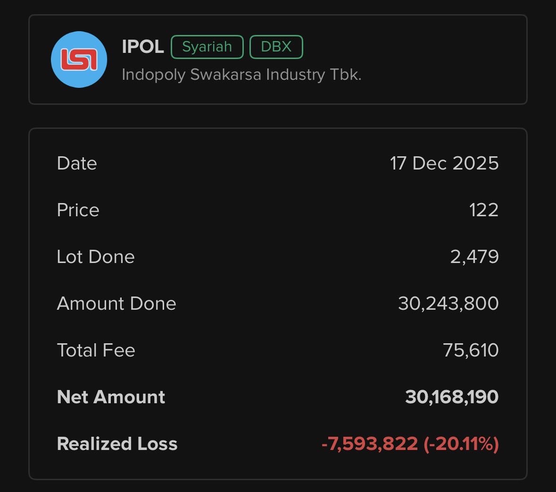Select the DBX badge
The width and height of the screenshot is (556, 492).
tap(276, 47)
